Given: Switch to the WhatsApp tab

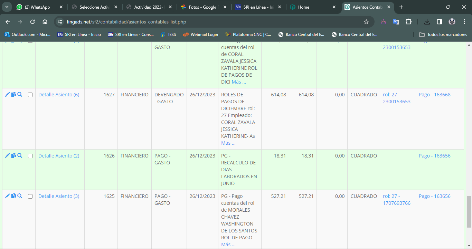Looking at the screenshot, I should pyautogui.click(x=37, y=7).
